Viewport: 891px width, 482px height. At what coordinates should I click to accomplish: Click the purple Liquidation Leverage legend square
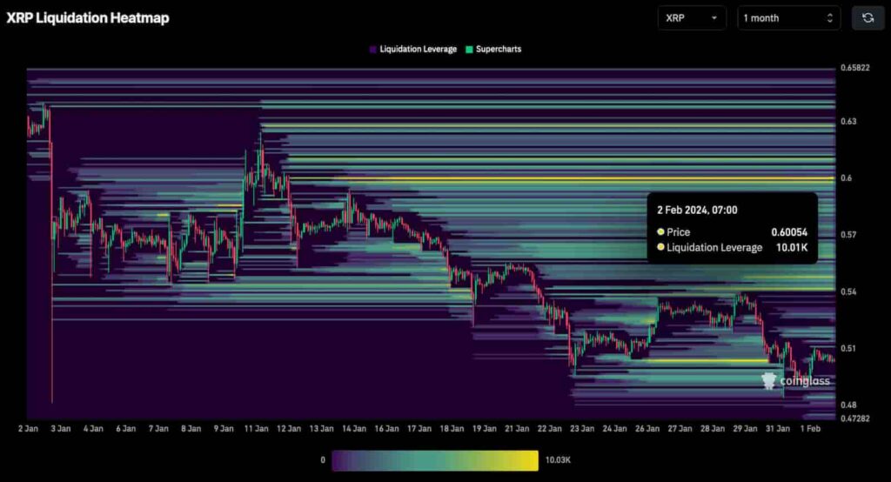coord(373,50)
